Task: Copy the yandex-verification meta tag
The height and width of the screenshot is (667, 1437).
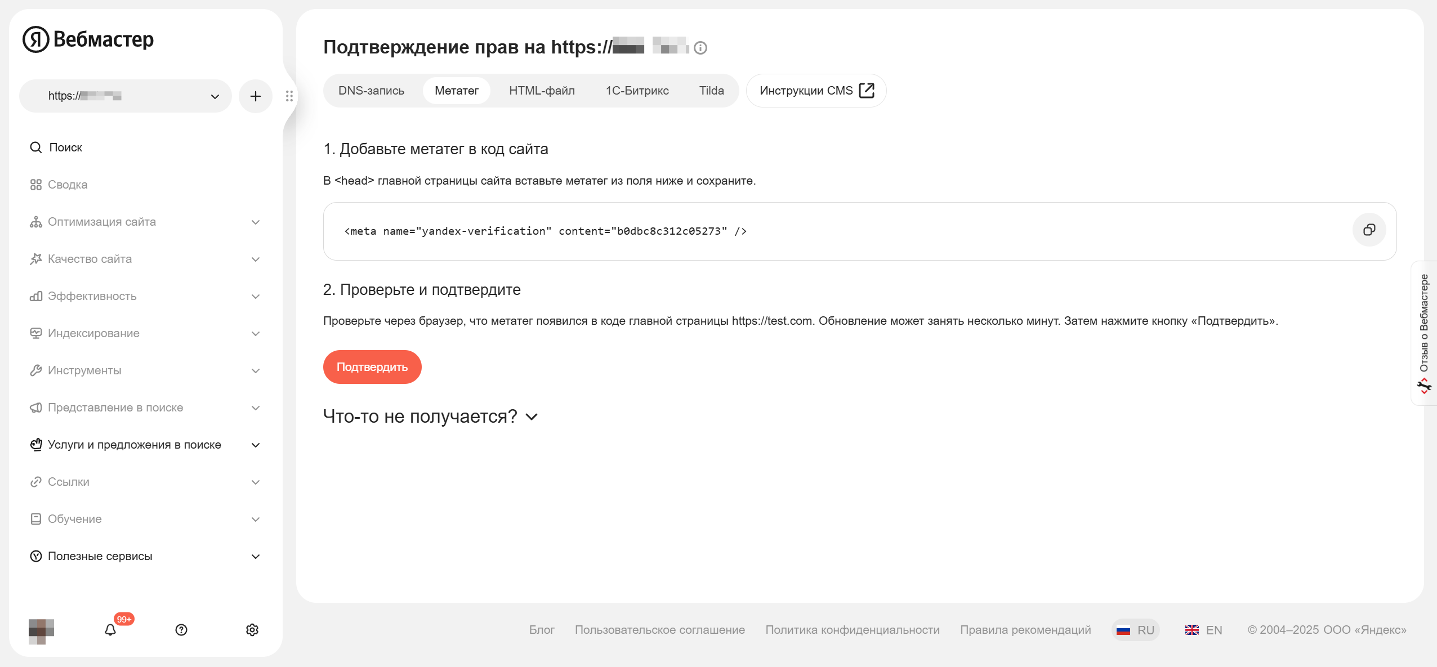Action: coord(1369,230)
